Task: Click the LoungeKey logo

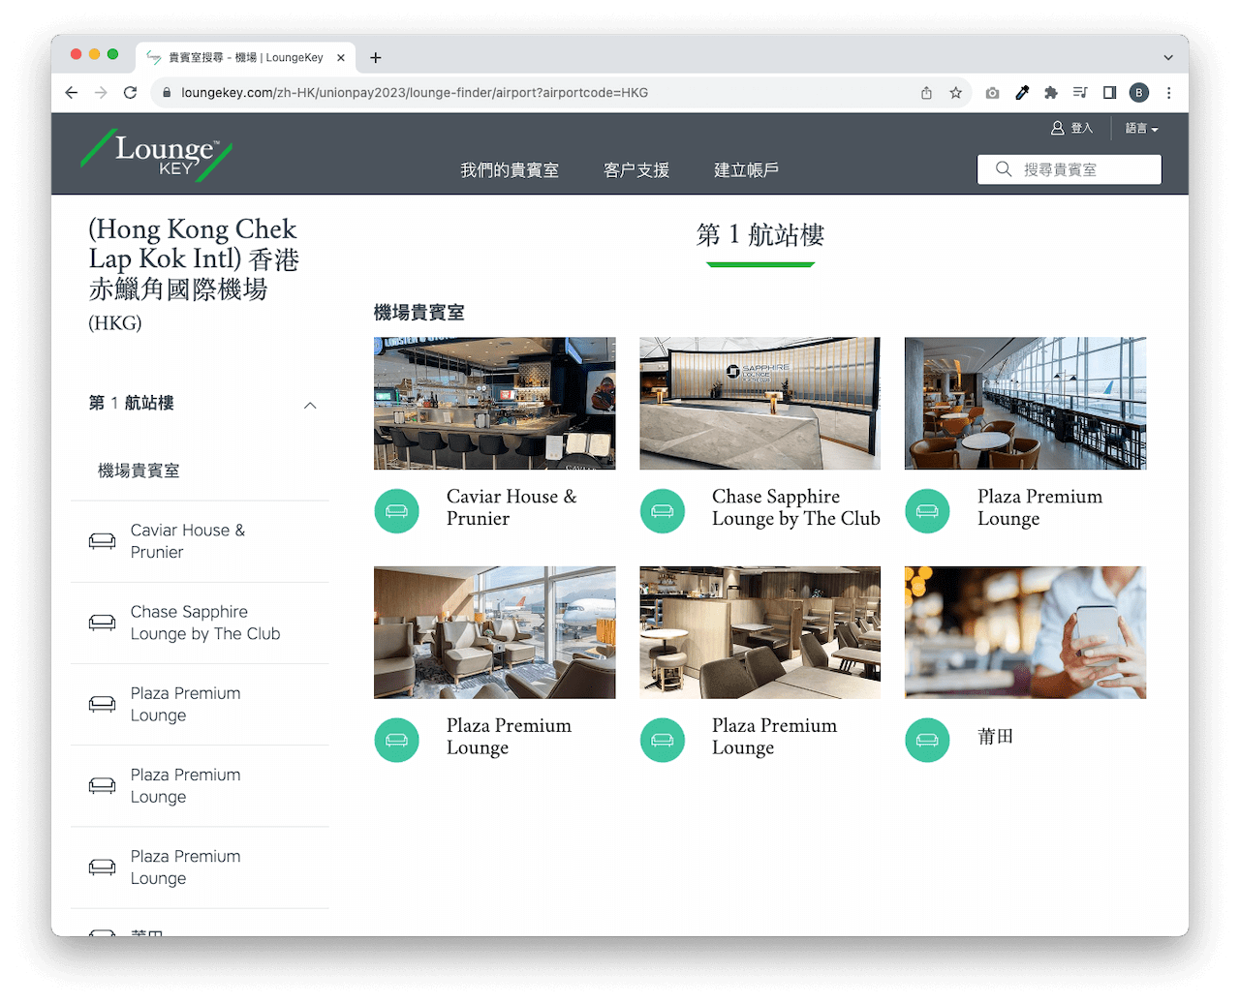Action: point(156,155)
